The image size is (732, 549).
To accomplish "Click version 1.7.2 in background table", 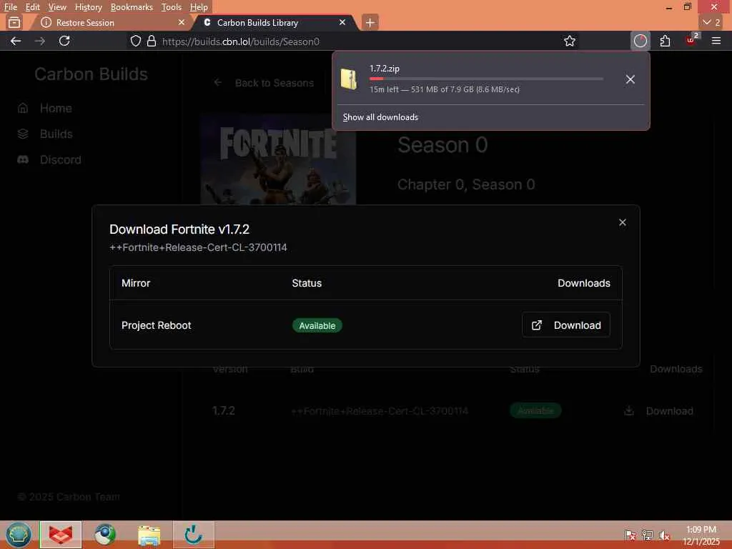I will 224,411.
